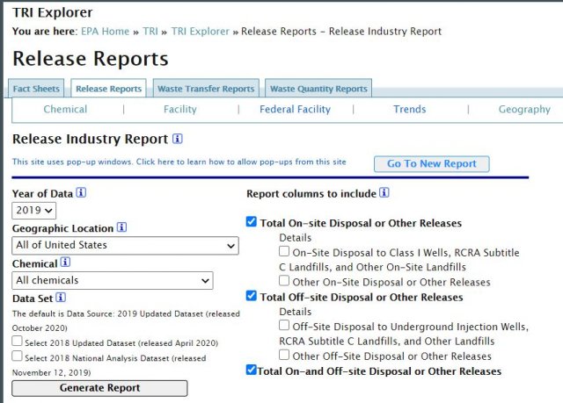The width and height of the screenshot is (563, 403).
Task: Open the All chemicals dropdown
Action: [x=113, y=280]
